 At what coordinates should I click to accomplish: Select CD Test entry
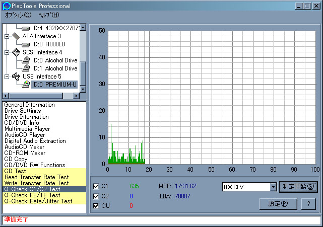(x=44, y=171)
